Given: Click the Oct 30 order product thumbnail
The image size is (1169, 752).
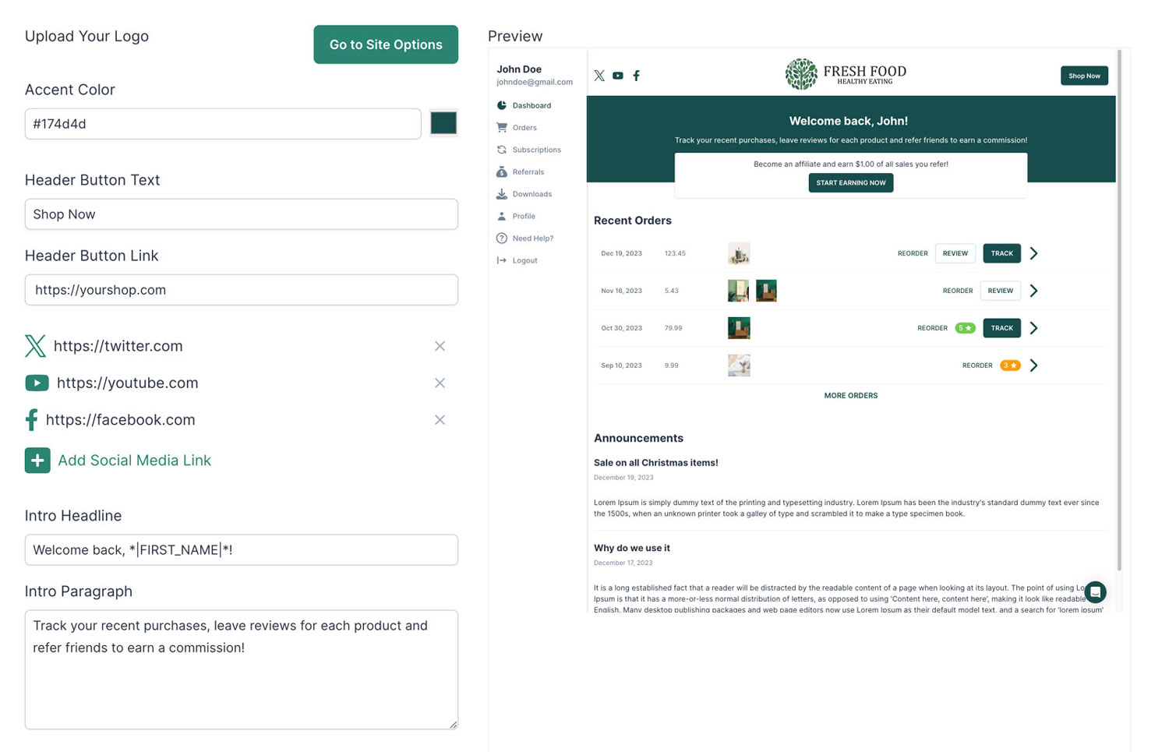Looking at the screenshot, I should click(739, 328).
